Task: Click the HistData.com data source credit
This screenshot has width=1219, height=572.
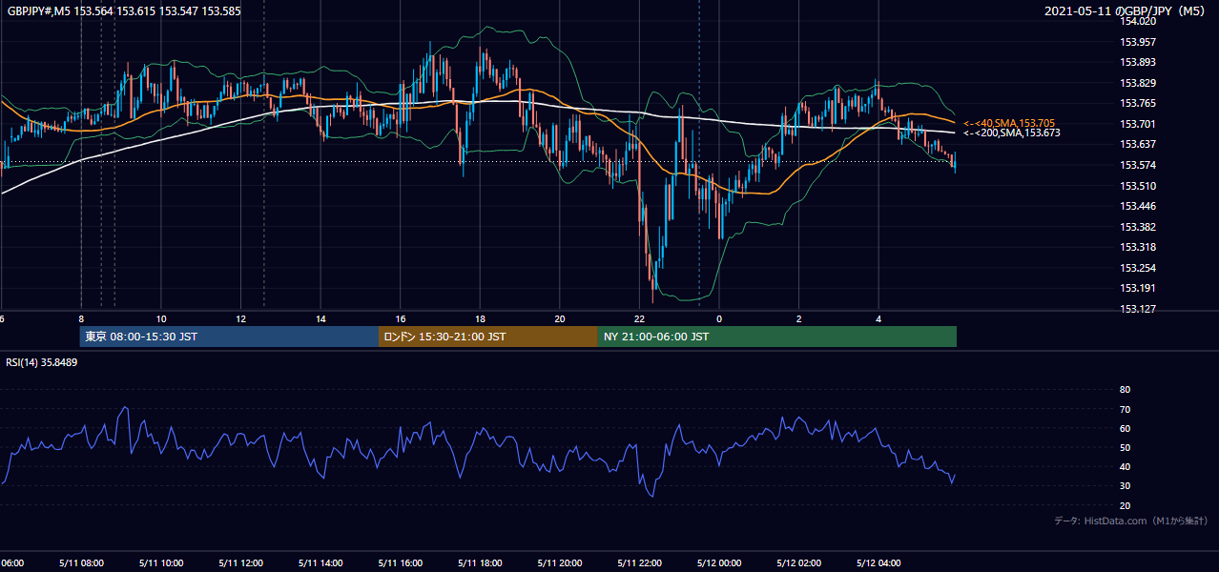Action: click(1131, 521)
